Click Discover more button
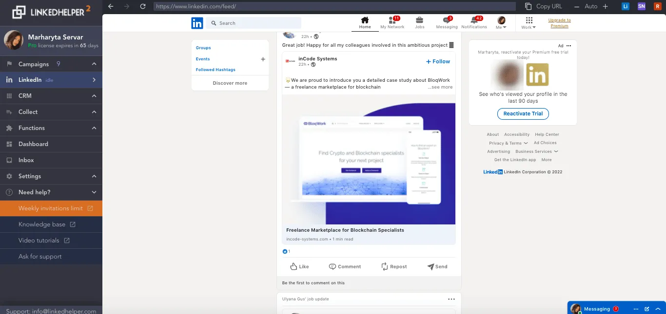The width and height of the screenshot is (666, 314). 230,83
